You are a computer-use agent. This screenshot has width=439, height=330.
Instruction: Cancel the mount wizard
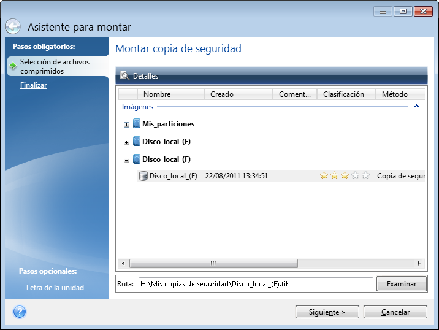[x=395, y=312]
